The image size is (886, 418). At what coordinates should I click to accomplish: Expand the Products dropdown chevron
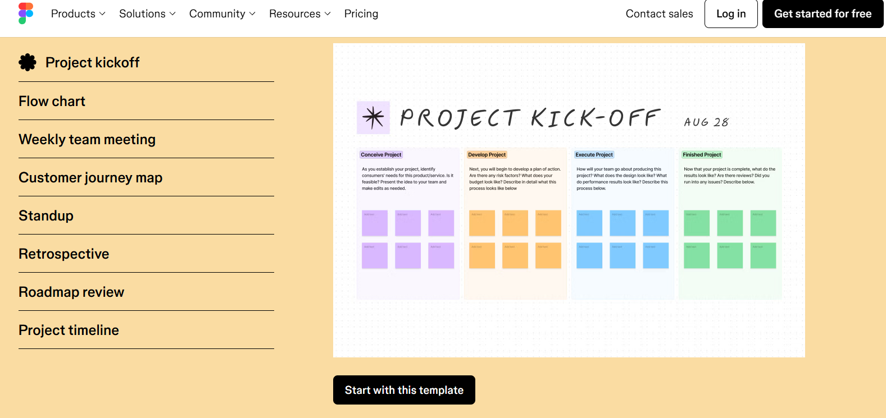pyautogui.click(x=102, y=13)
